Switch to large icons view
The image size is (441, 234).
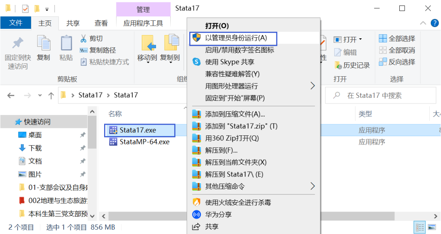[x=432, y=227]
